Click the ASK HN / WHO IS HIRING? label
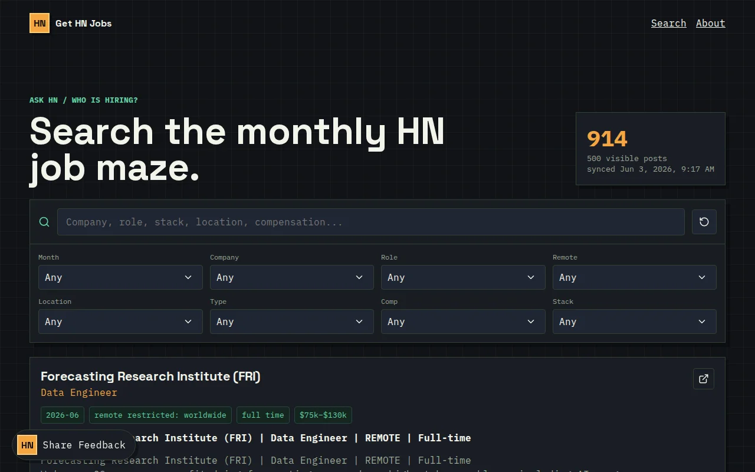 pyautogui.click(x=84, y=100)
